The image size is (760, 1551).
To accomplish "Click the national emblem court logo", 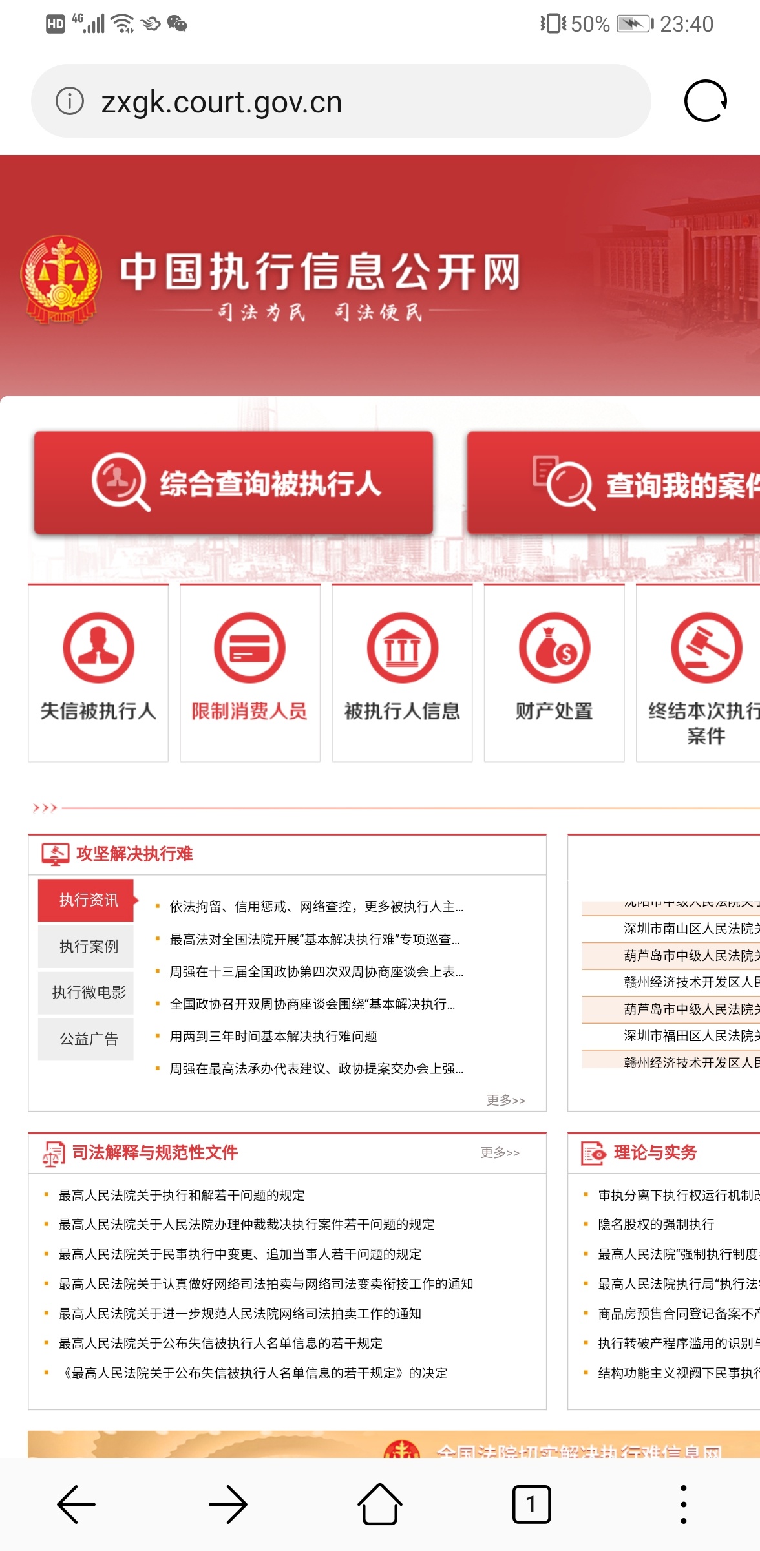I will click(x=61, y=279).
